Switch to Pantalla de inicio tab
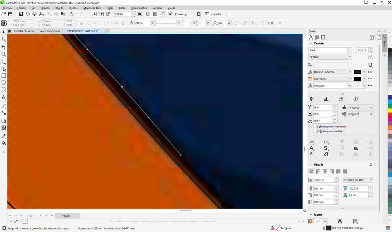This screenshot has width=392, height=232. (24, 31)
